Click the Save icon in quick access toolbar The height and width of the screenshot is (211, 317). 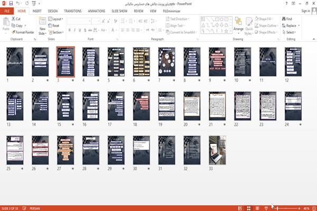[x=11, y=4]
